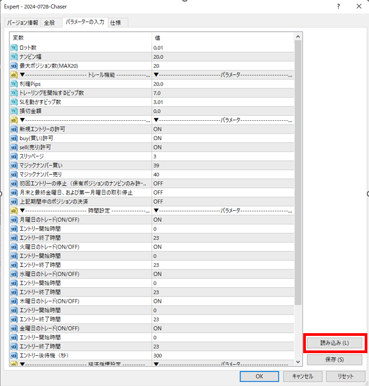
Task: Click the 損切金額 row icon
Action: [14, 111]
